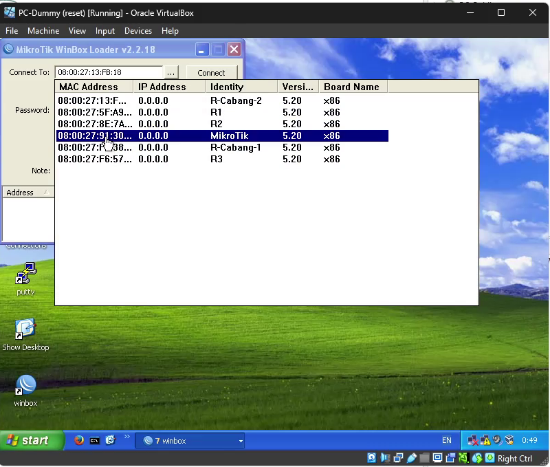Click the browse neighbors '...' button

coord(170,73)
